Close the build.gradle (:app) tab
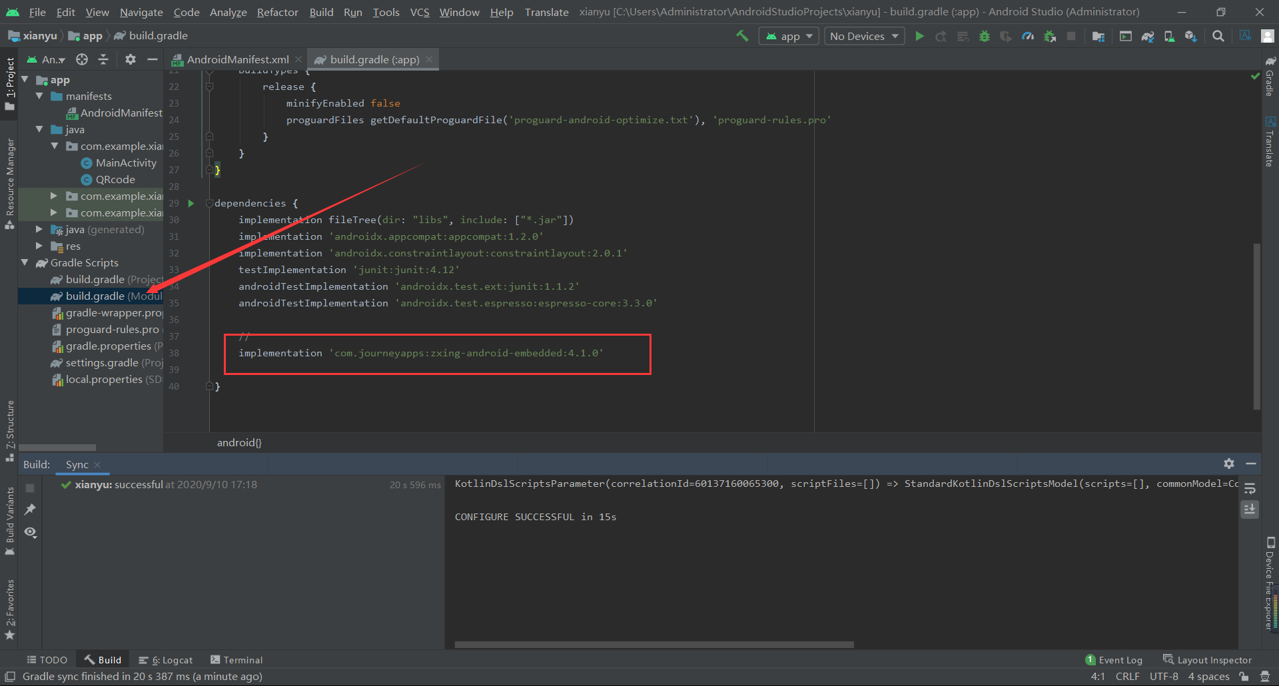 (429, 59)
